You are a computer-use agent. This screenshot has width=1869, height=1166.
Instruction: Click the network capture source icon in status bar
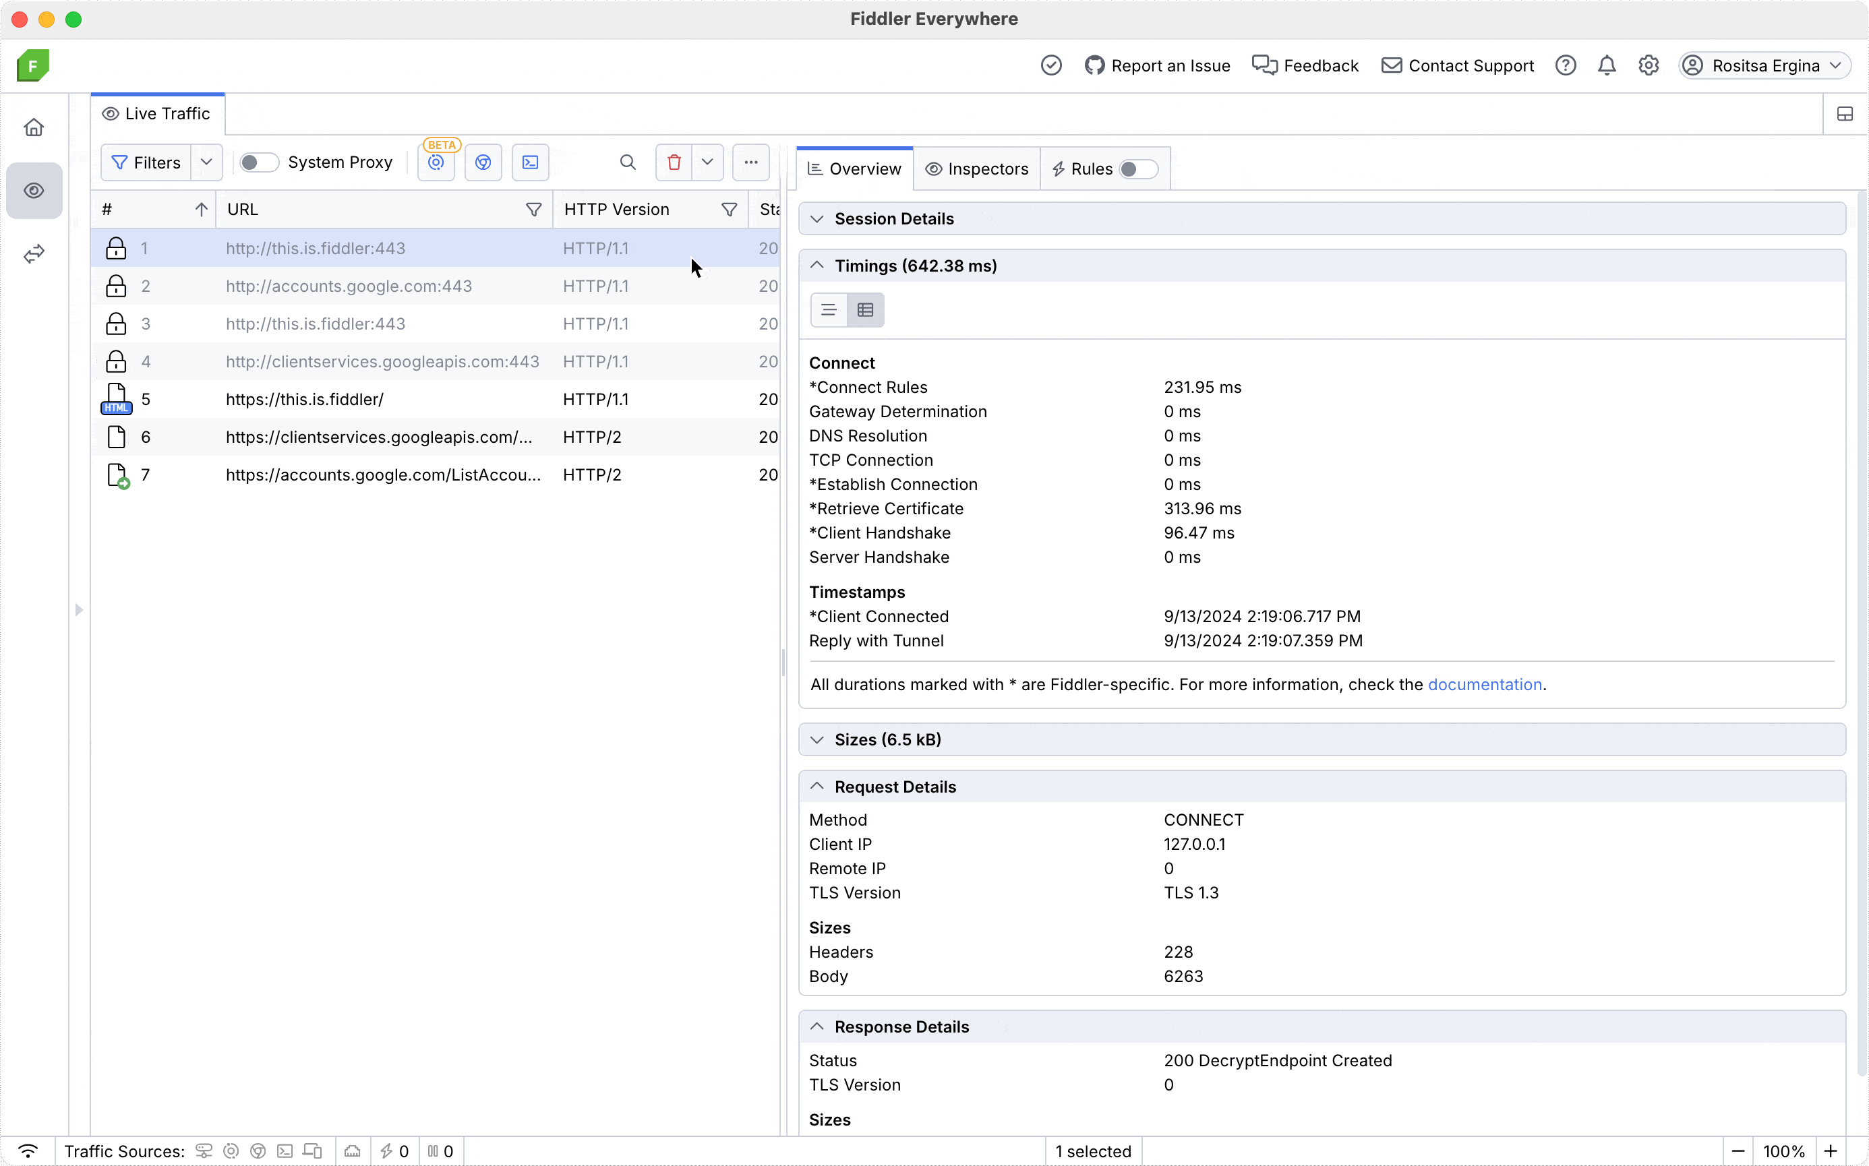click(231, 1151)
